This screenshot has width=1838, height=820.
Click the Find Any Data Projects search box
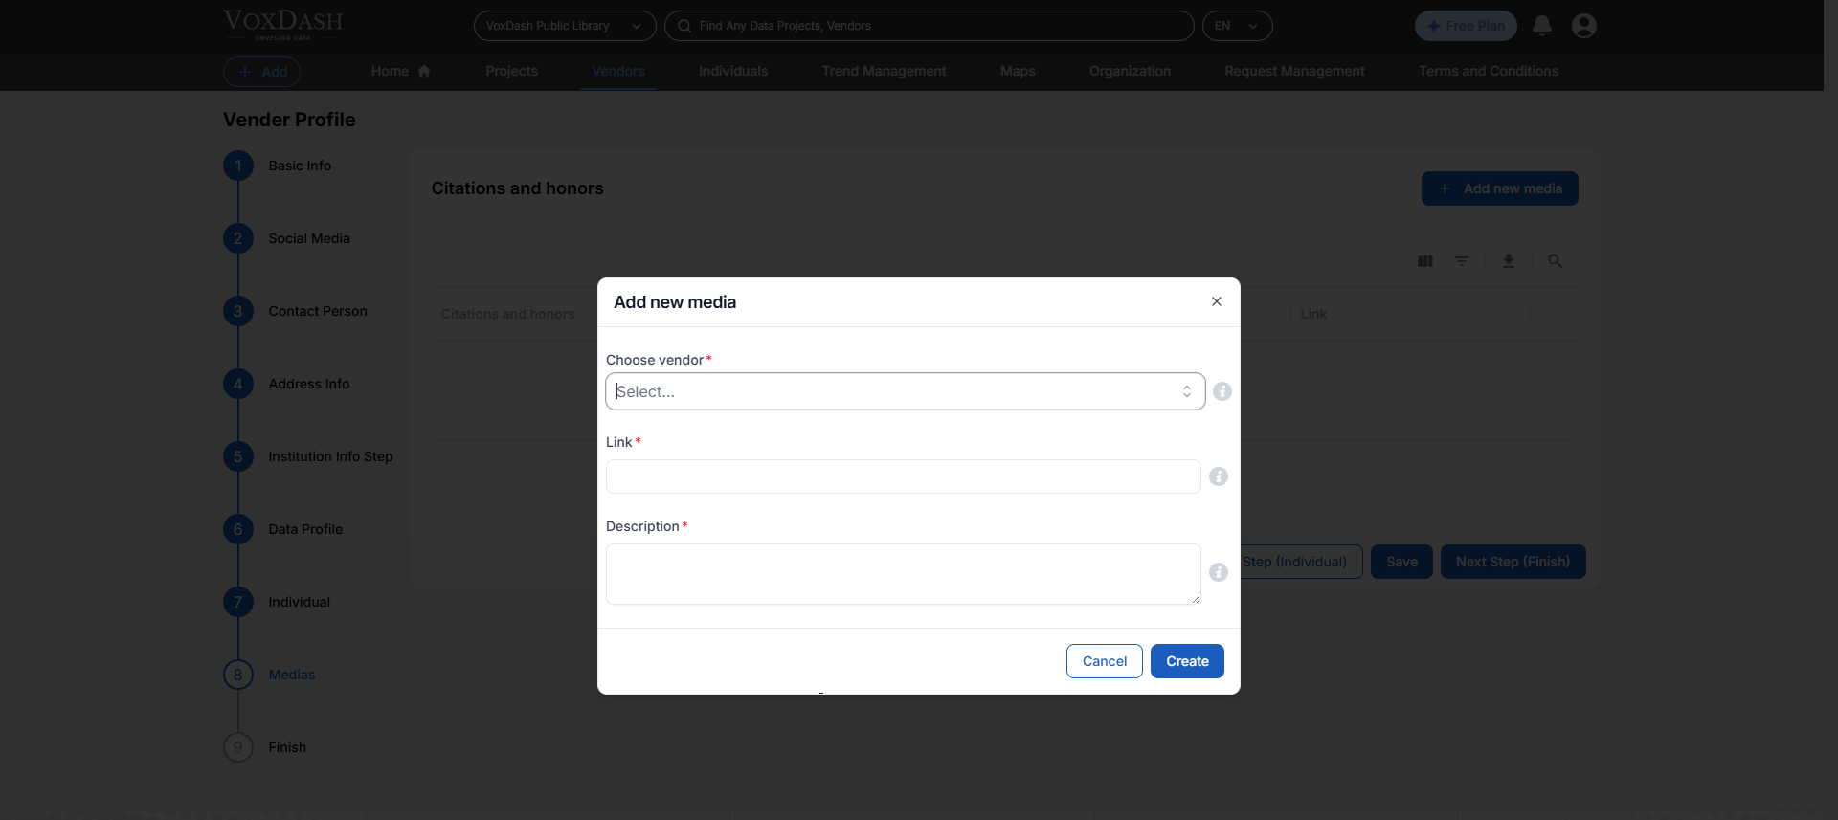[929, 26]
